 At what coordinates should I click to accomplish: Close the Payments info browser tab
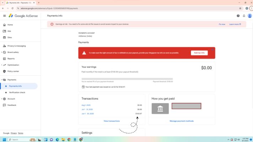point(34,3)
